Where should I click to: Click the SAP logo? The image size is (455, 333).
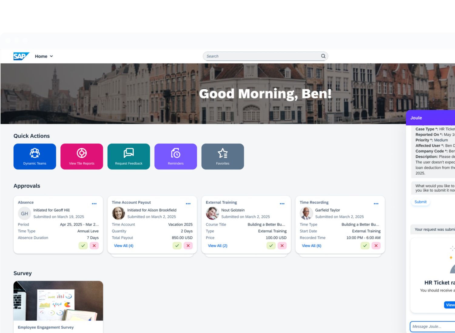[21, 56]
